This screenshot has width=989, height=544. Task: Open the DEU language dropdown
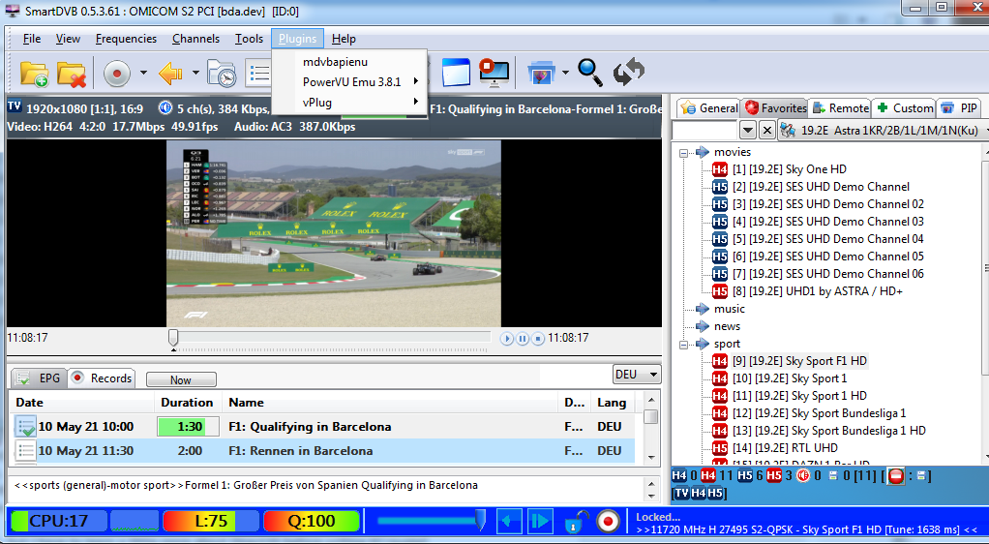coord(637,375)
